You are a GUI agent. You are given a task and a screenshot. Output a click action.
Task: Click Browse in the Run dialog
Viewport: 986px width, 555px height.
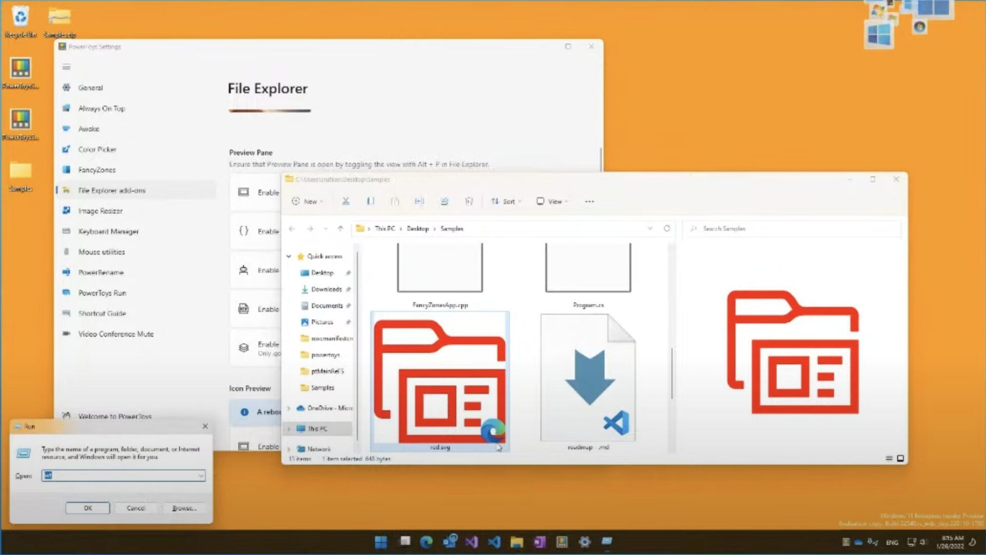184,508
